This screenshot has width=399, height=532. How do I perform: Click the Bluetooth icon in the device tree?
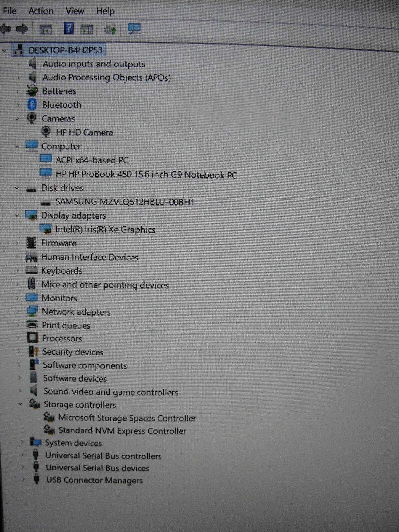pyautogui.click(x=32, y=105)
